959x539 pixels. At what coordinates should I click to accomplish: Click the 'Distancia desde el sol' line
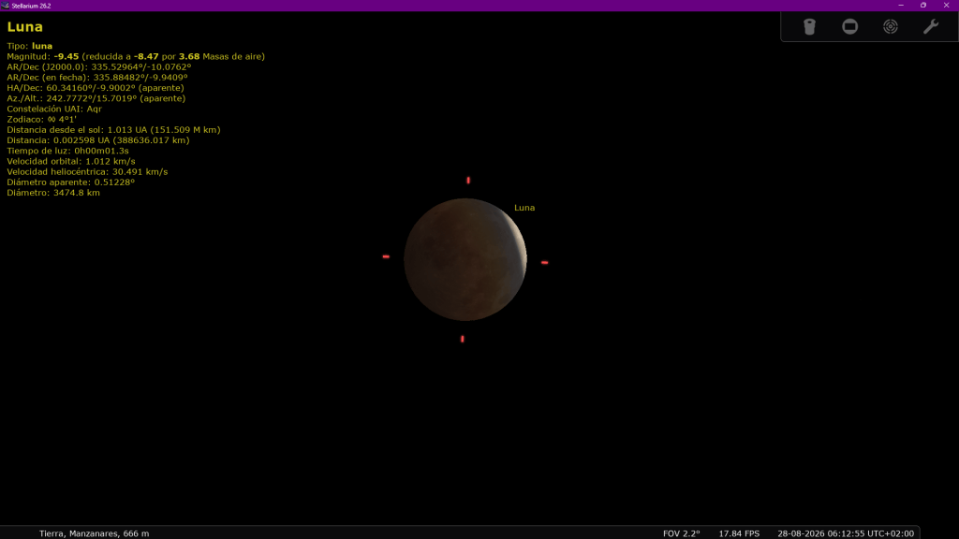pos(113,129)
